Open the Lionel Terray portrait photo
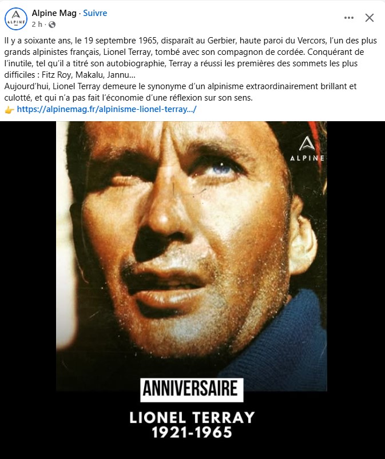The image size is (385, 459). click(x=191, y=256)
